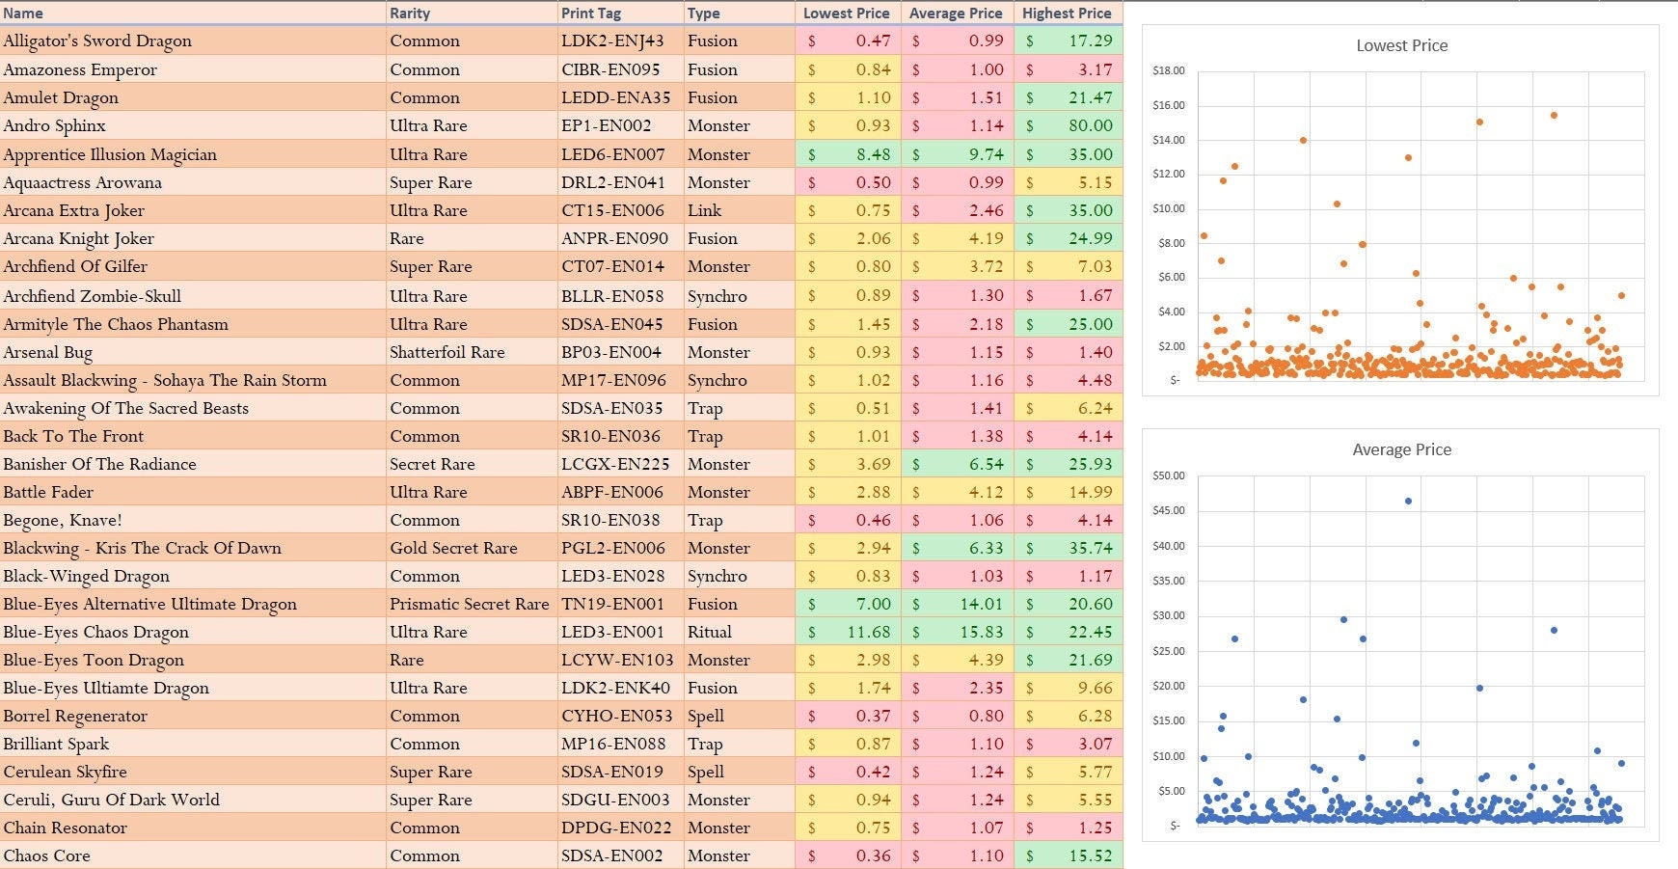This screenshot has height=869, width=1678.
Task: Select the Arsenal Bug cell
Action: (193, 352)
